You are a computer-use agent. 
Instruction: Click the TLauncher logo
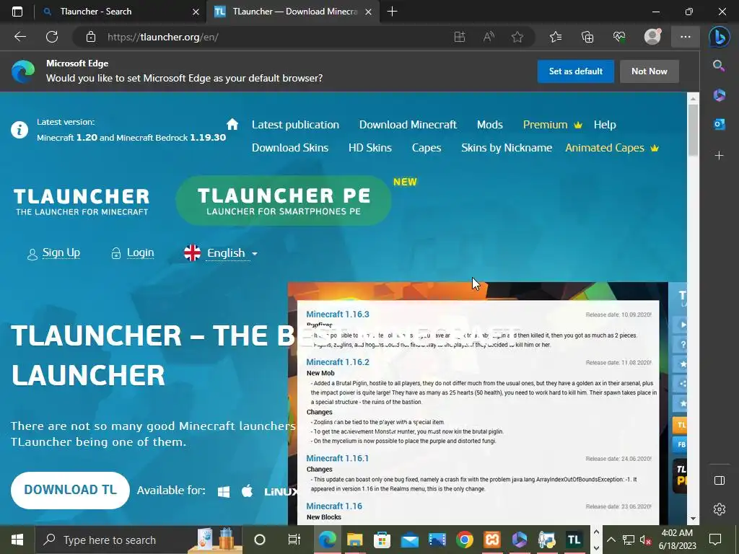82,202
